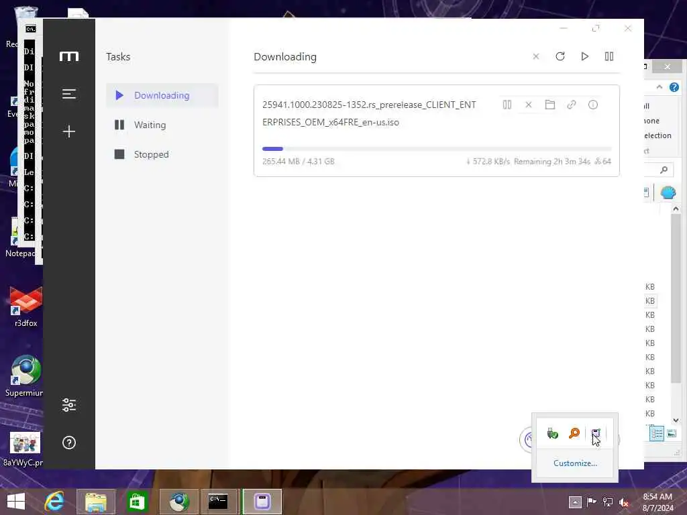Resume all tasks with the header play icon
This screenshot has width=687, height=515.
point(584,56)
